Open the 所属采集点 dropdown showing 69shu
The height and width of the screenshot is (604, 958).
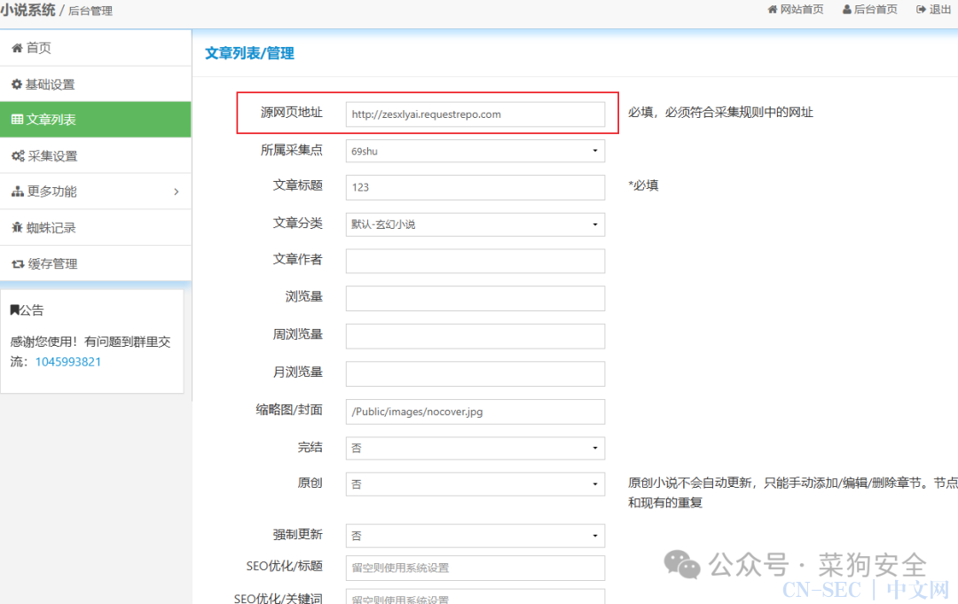point(475,151)
